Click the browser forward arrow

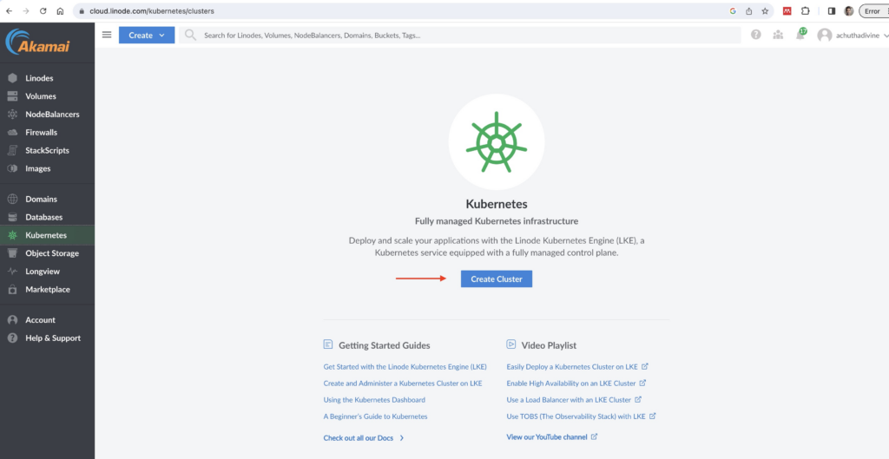[x=26, y=10]
